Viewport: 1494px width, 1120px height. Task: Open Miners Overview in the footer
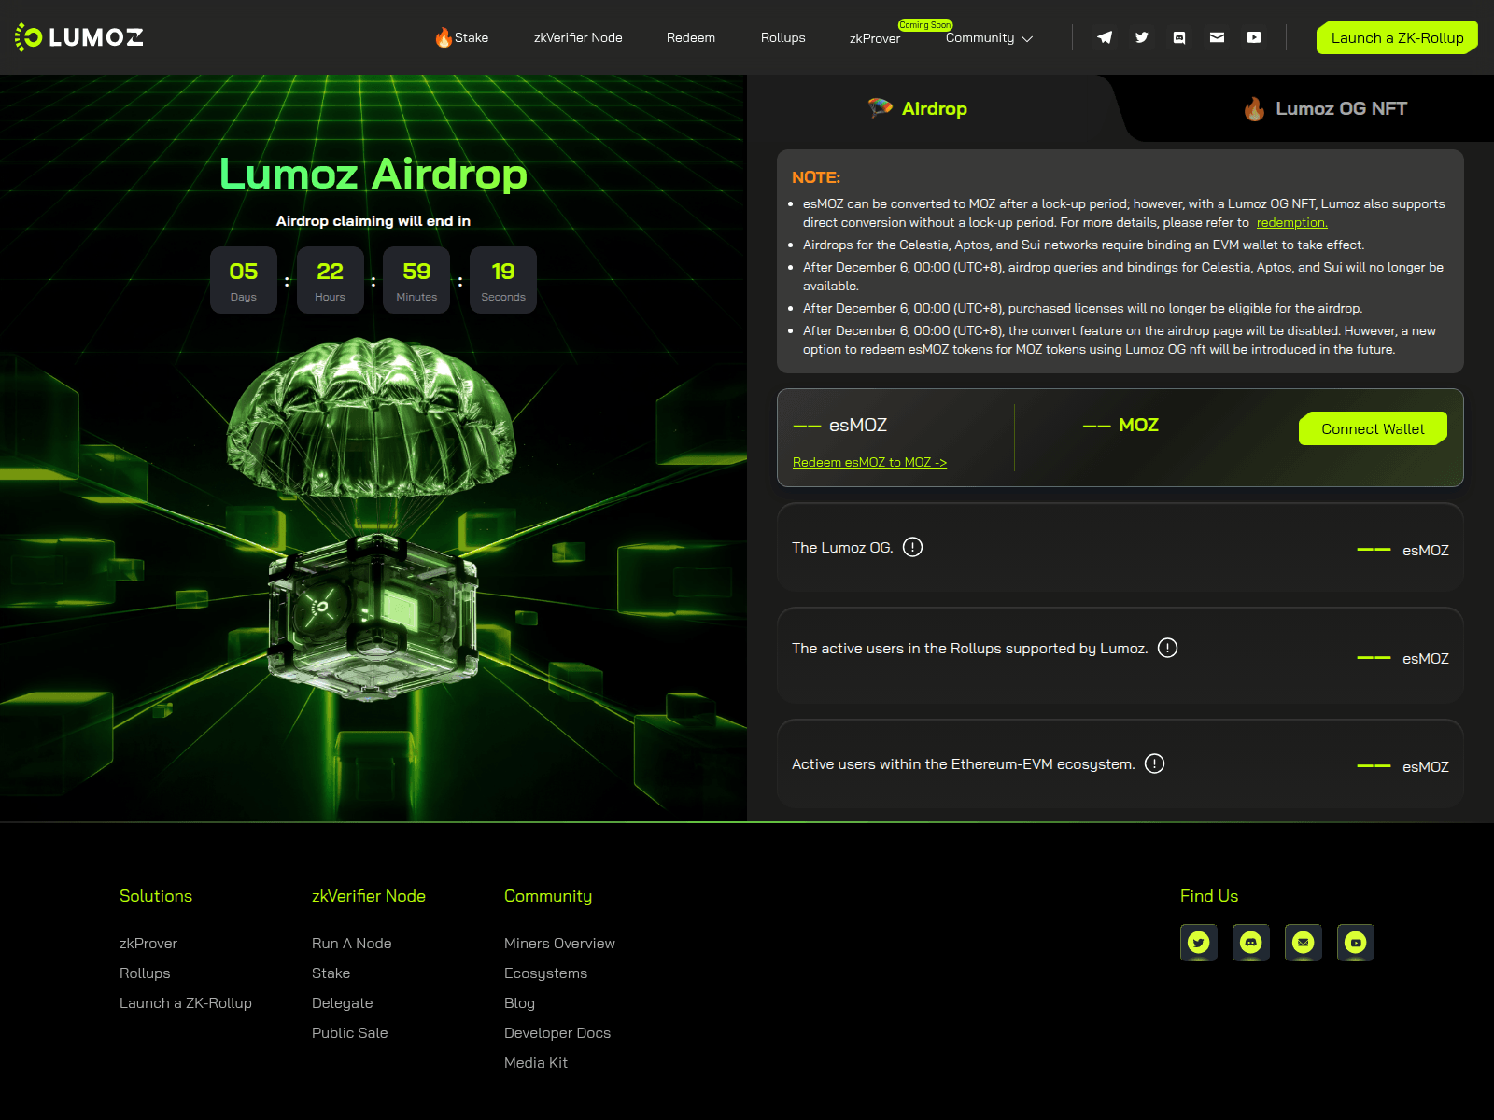tap(560, 944)
